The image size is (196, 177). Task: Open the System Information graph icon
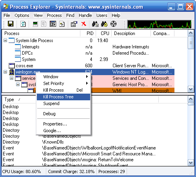35,24
